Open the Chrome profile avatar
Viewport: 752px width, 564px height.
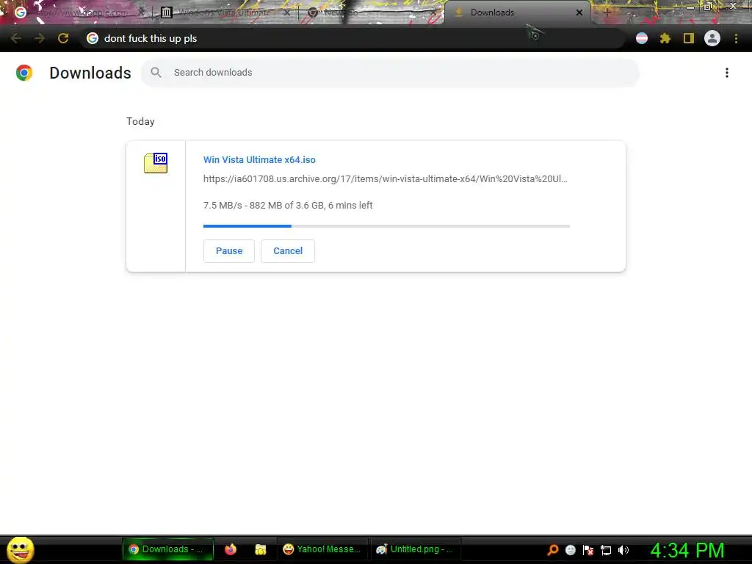(712, 38)
